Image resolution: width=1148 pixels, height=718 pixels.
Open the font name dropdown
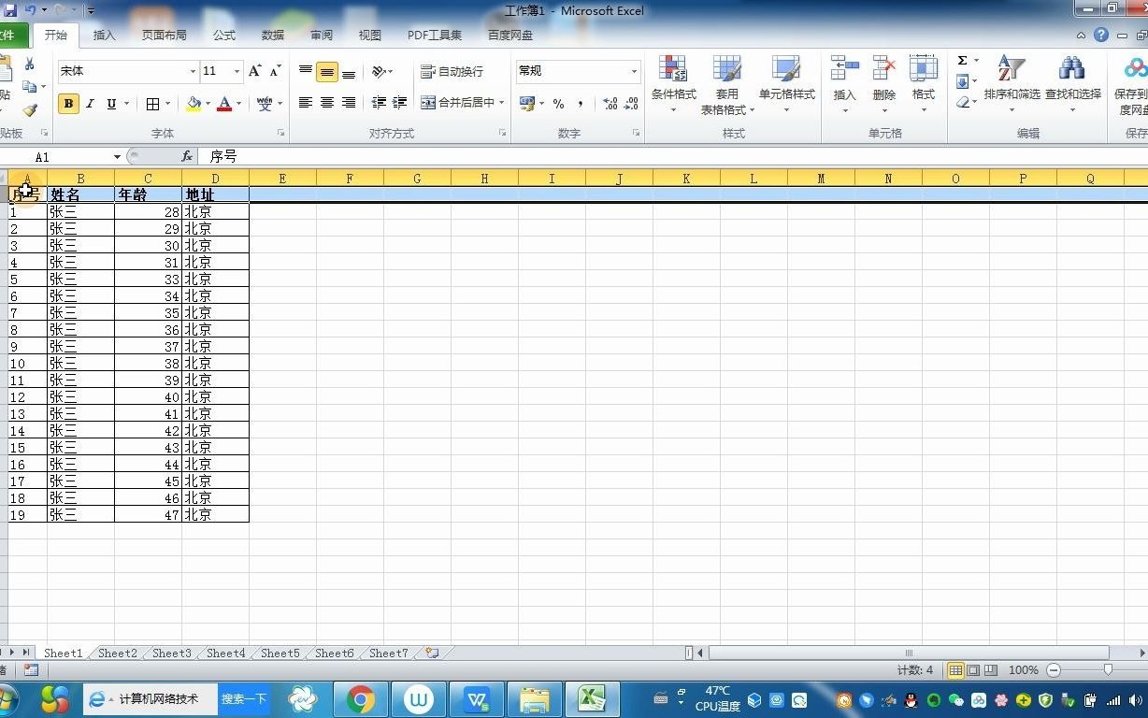193,71
